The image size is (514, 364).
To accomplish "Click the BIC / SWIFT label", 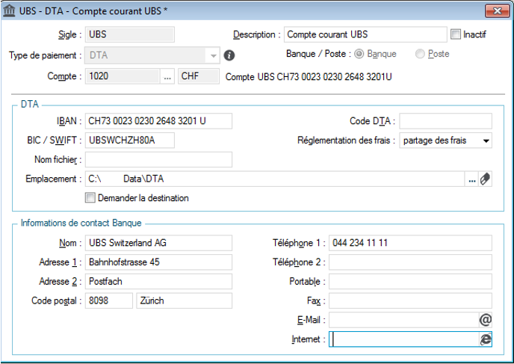I will (x=54, y=141).
